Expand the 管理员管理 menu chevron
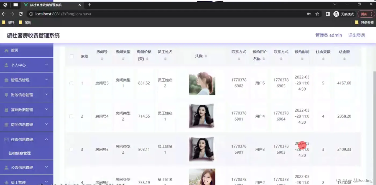This screenshot has height=185, width=376. click(x=46, y=80)
